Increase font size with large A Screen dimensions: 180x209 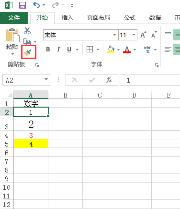click(143, 35)
